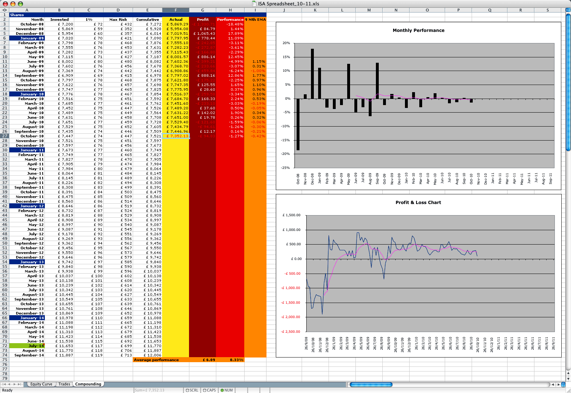This screenshot has width=571, height=393.
Task: Select the -18.48% performance cell
Action: [230, 24]
